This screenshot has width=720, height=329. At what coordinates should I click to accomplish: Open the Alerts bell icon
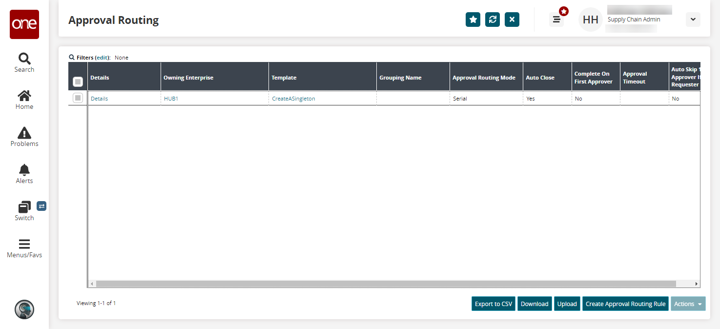coord(24,170)
